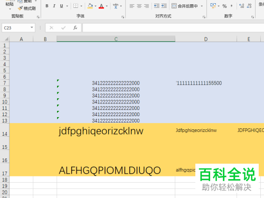Click cell C10 with 3412222222222000

point(116,102)
